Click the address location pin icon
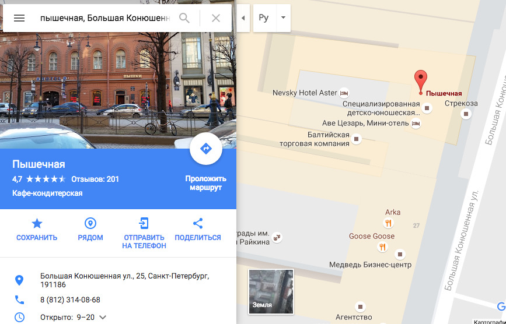506x324 pixels. 19,280
